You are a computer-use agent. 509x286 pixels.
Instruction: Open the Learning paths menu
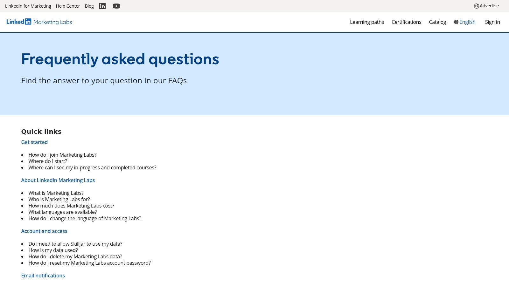367,22
